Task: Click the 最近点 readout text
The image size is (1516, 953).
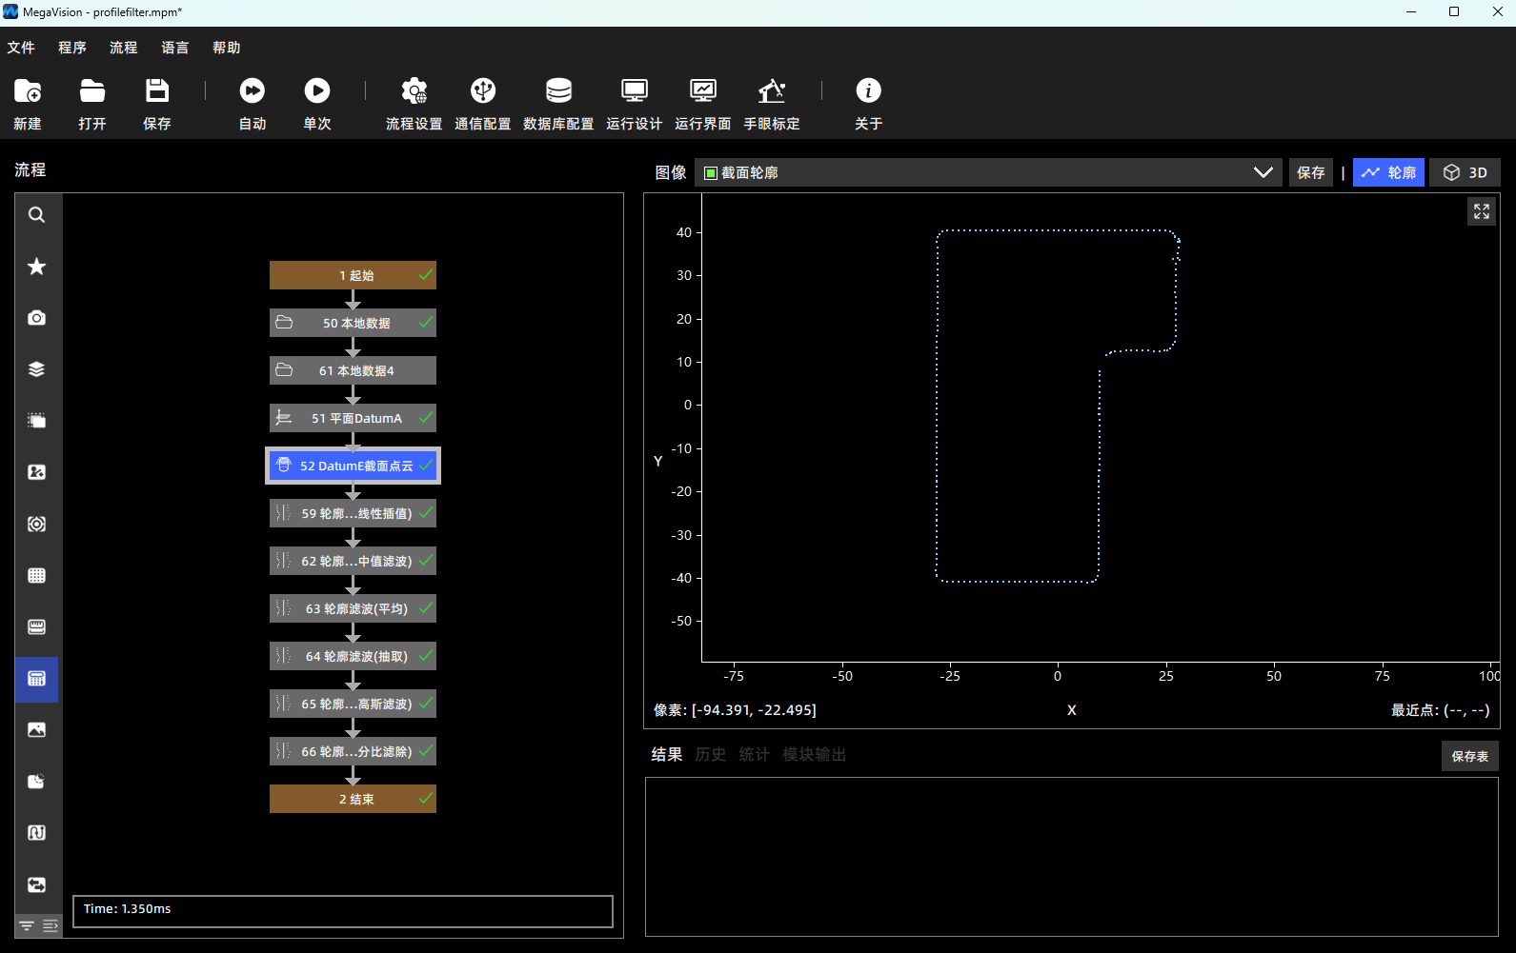Action: tap(1441, 710)
